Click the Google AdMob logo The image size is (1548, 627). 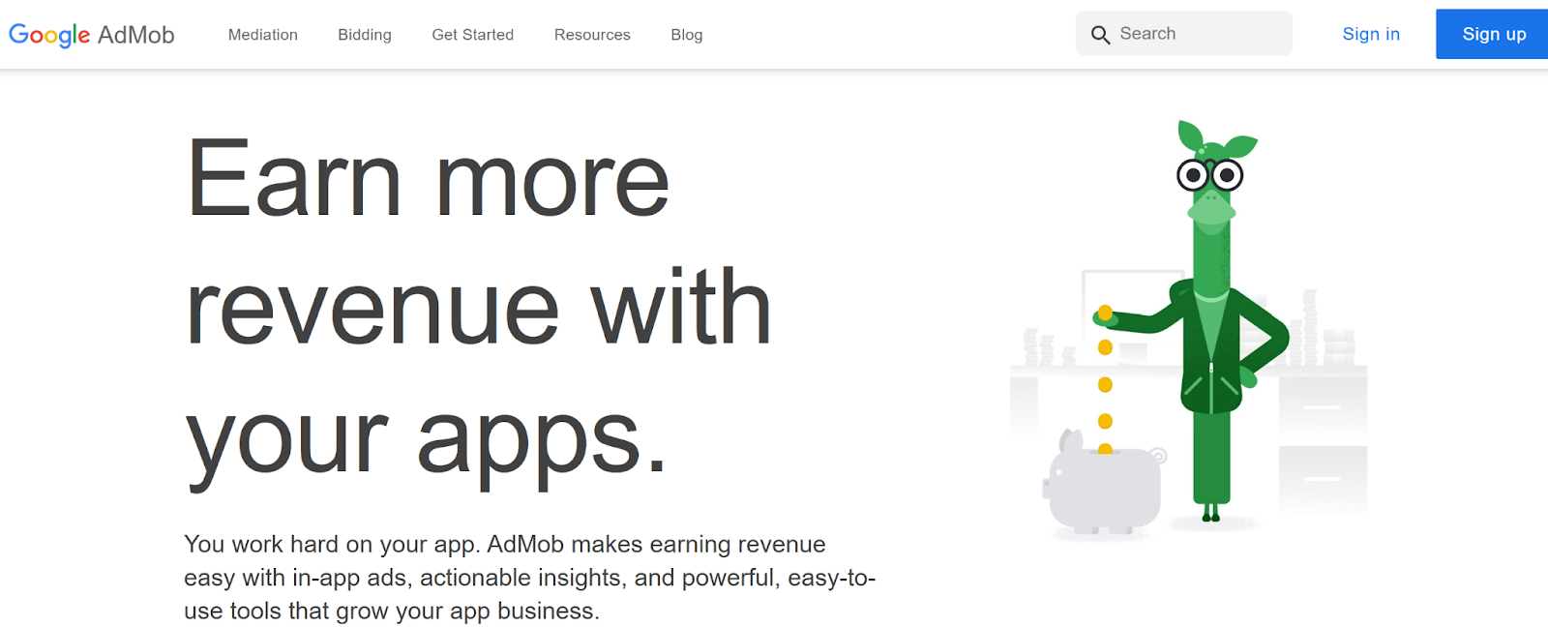tap(92, 35)
